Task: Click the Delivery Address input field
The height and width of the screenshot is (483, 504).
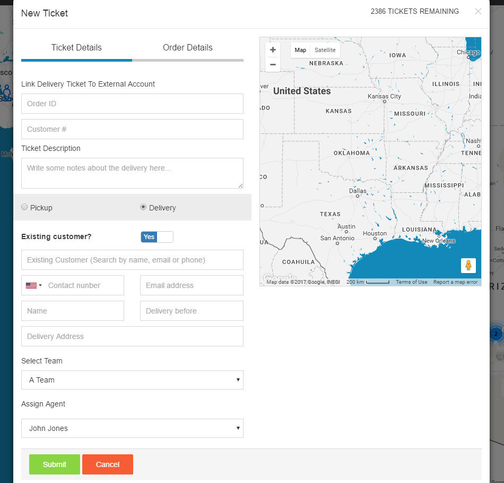Action: coord(132,336)
